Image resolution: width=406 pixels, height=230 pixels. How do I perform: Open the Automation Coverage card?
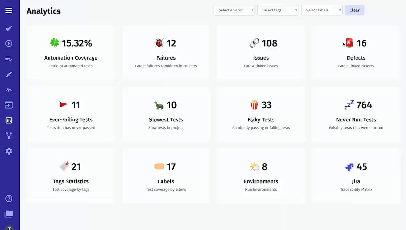[71, 53]
